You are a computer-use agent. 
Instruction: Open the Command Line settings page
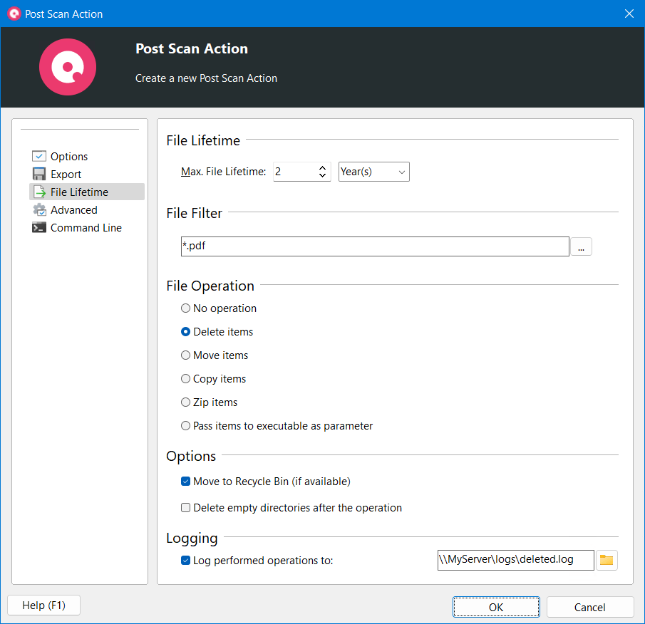click(x=86, y=227)
